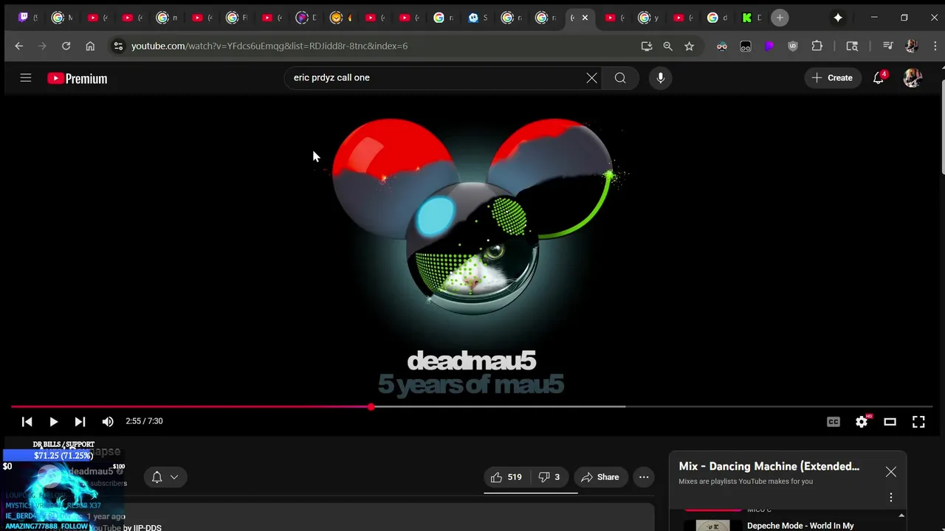Image resolution: width=945 pixels, height=531 pixels.
Task: Close the active browser tab
Action: [585, 18]
